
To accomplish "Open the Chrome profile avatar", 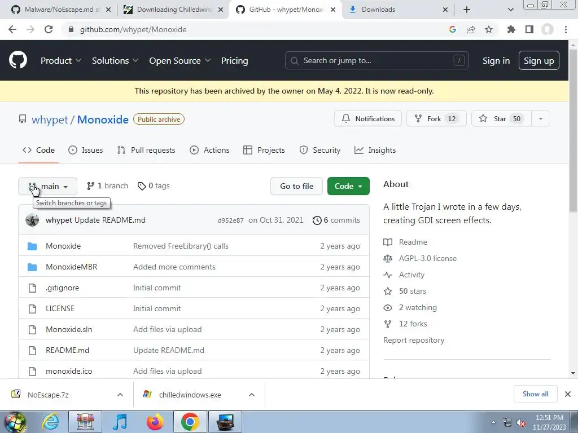I will (x=548, y=29).
